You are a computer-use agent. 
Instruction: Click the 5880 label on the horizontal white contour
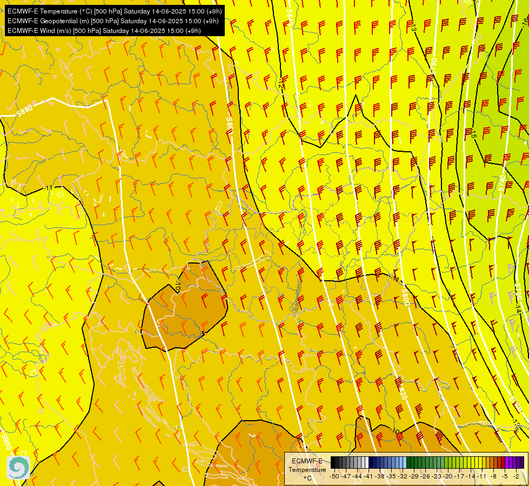tap(25, 110)
